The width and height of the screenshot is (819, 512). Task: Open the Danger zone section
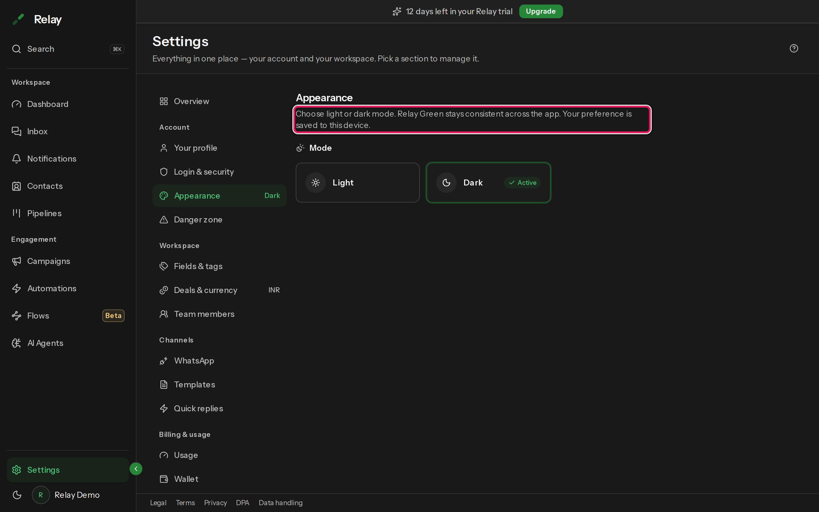219,219
